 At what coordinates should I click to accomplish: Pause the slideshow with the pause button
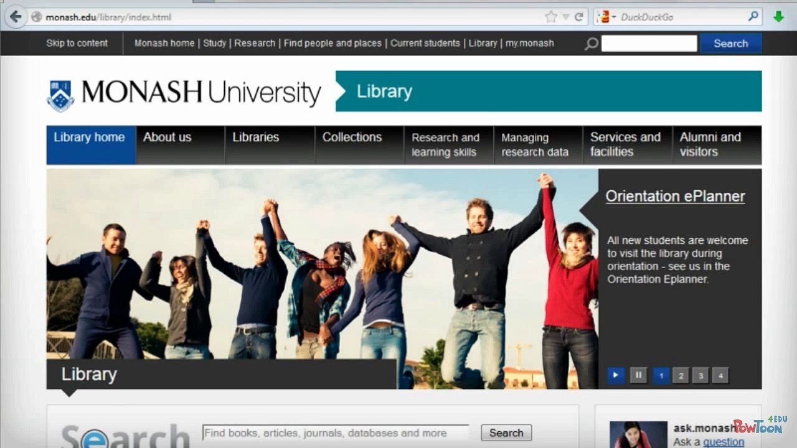(x=638, y=375)
